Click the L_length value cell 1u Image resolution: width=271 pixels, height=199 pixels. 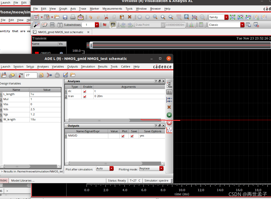pyautogui.click(x=45, y=94)
